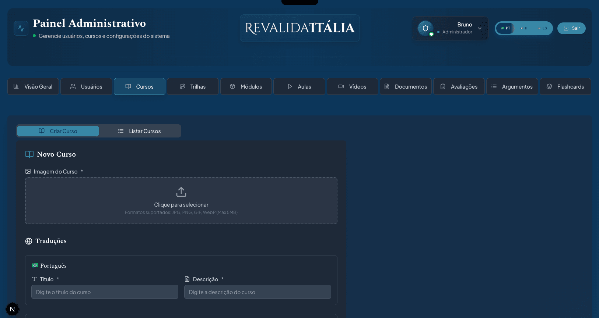Switch language to ES
Viewport: 599px width, 318px height.
pyautogui.click(x=542, y=28)
